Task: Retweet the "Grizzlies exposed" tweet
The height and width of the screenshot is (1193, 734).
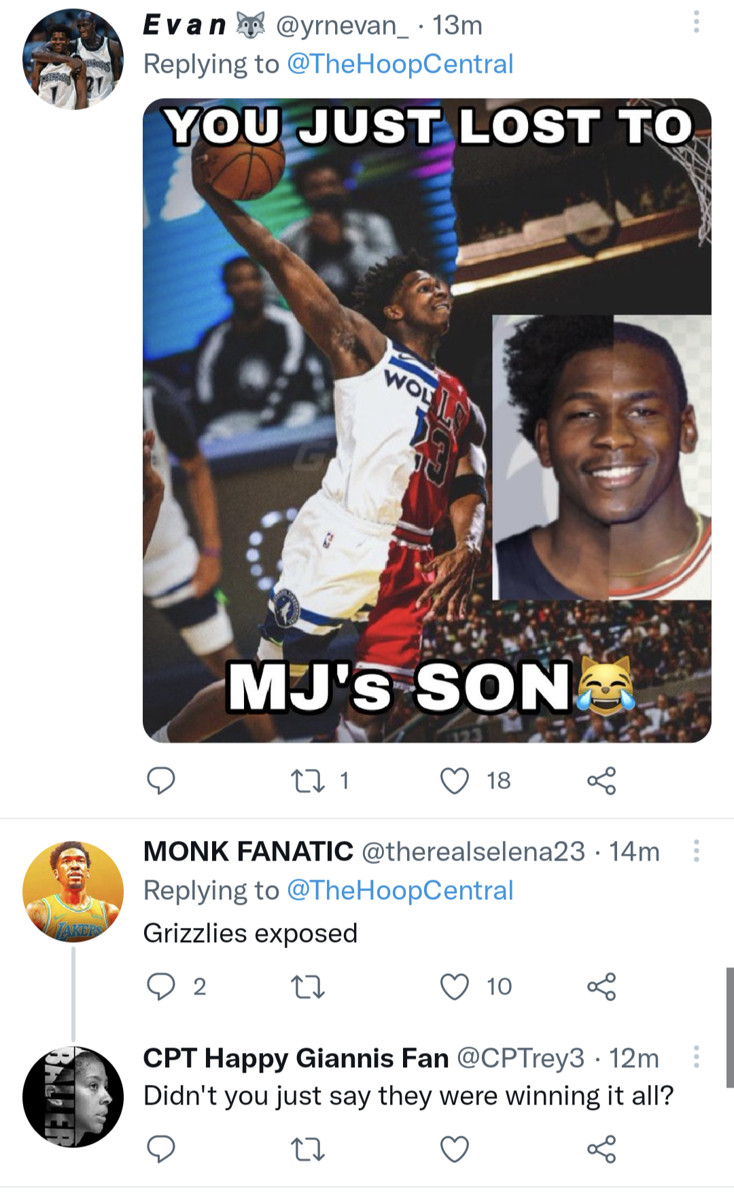Action: click(308, 986)
